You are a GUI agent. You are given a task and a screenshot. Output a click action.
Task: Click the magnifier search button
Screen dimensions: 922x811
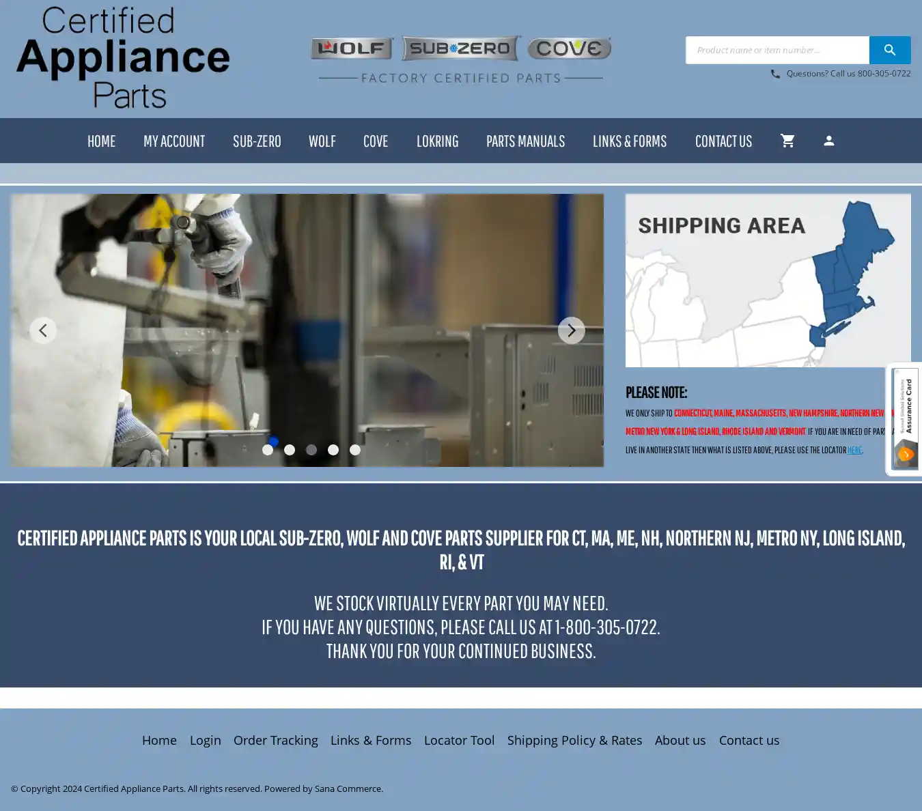click(889, 50)
